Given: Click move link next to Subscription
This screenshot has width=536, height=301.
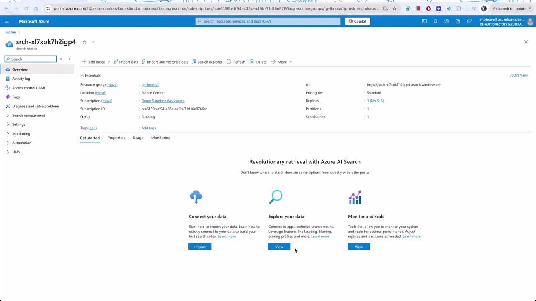Looking at the screenshot, I should tap(107, 101).
